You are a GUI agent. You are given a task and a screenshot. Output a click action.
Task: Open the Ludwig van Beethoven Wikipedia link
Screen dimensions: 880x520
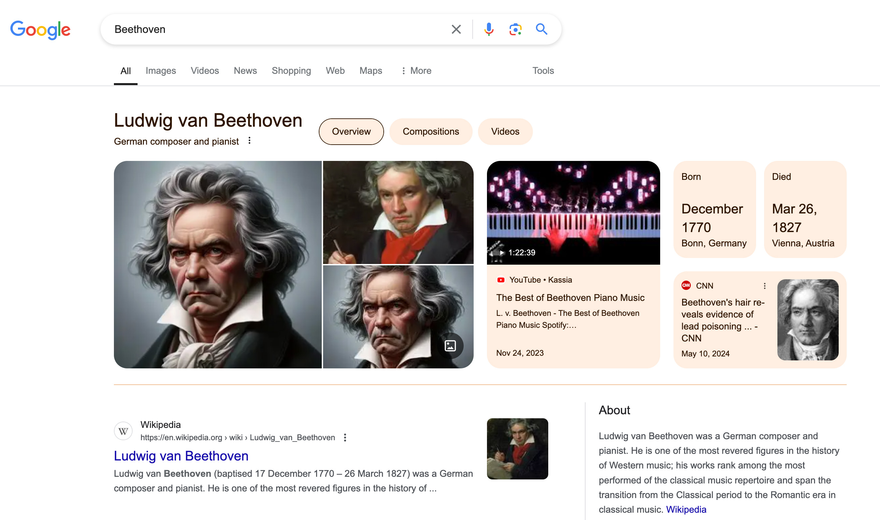[x=181, y=455]
